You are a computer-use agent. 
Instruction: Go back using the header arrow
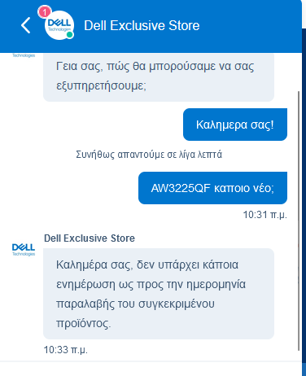coord(26,25)
